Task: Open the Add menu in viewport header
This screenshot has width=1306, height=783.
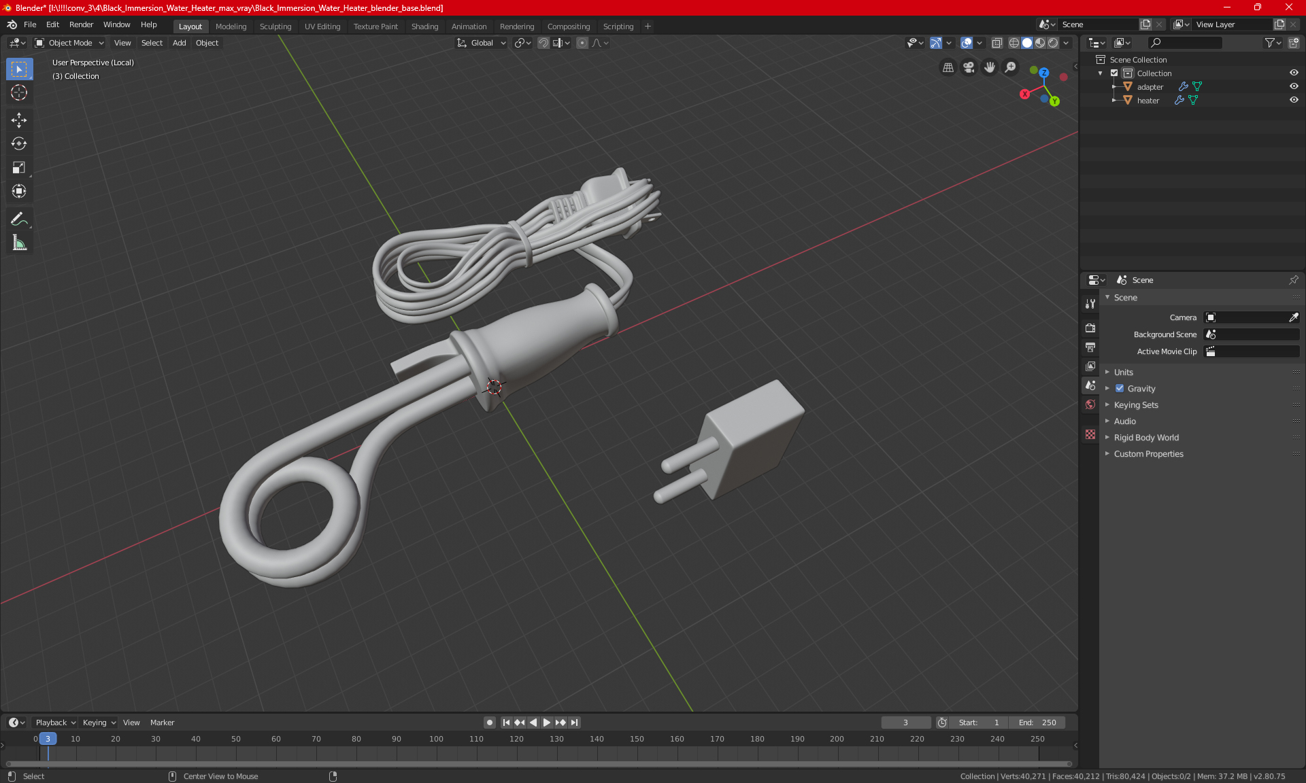Action: click(179, 43)
